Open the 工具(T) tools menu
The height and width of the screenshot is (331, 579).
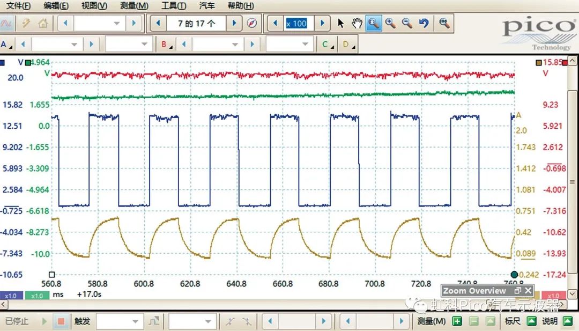pos(174,6)
